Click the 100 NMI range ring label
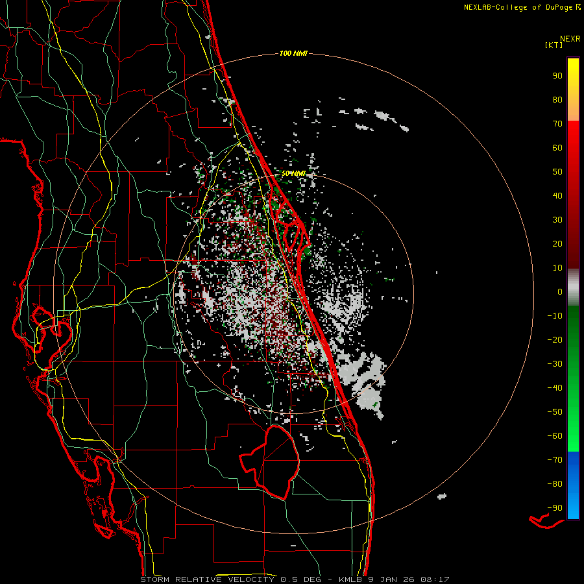Viewport: 584px width, 584px height. pyautogui.click(x=293, y=54)
